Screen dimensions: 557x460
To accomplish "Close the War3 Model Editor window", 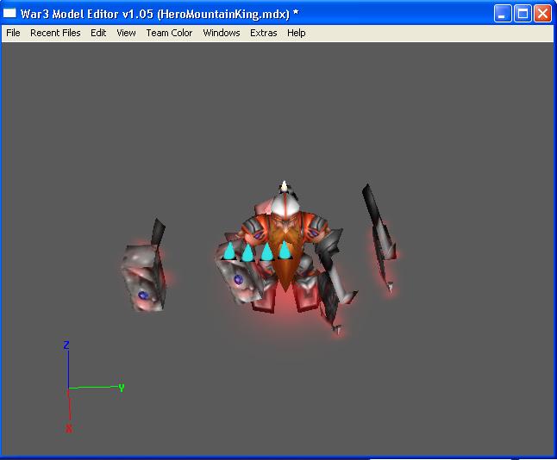I will (543, 14).
